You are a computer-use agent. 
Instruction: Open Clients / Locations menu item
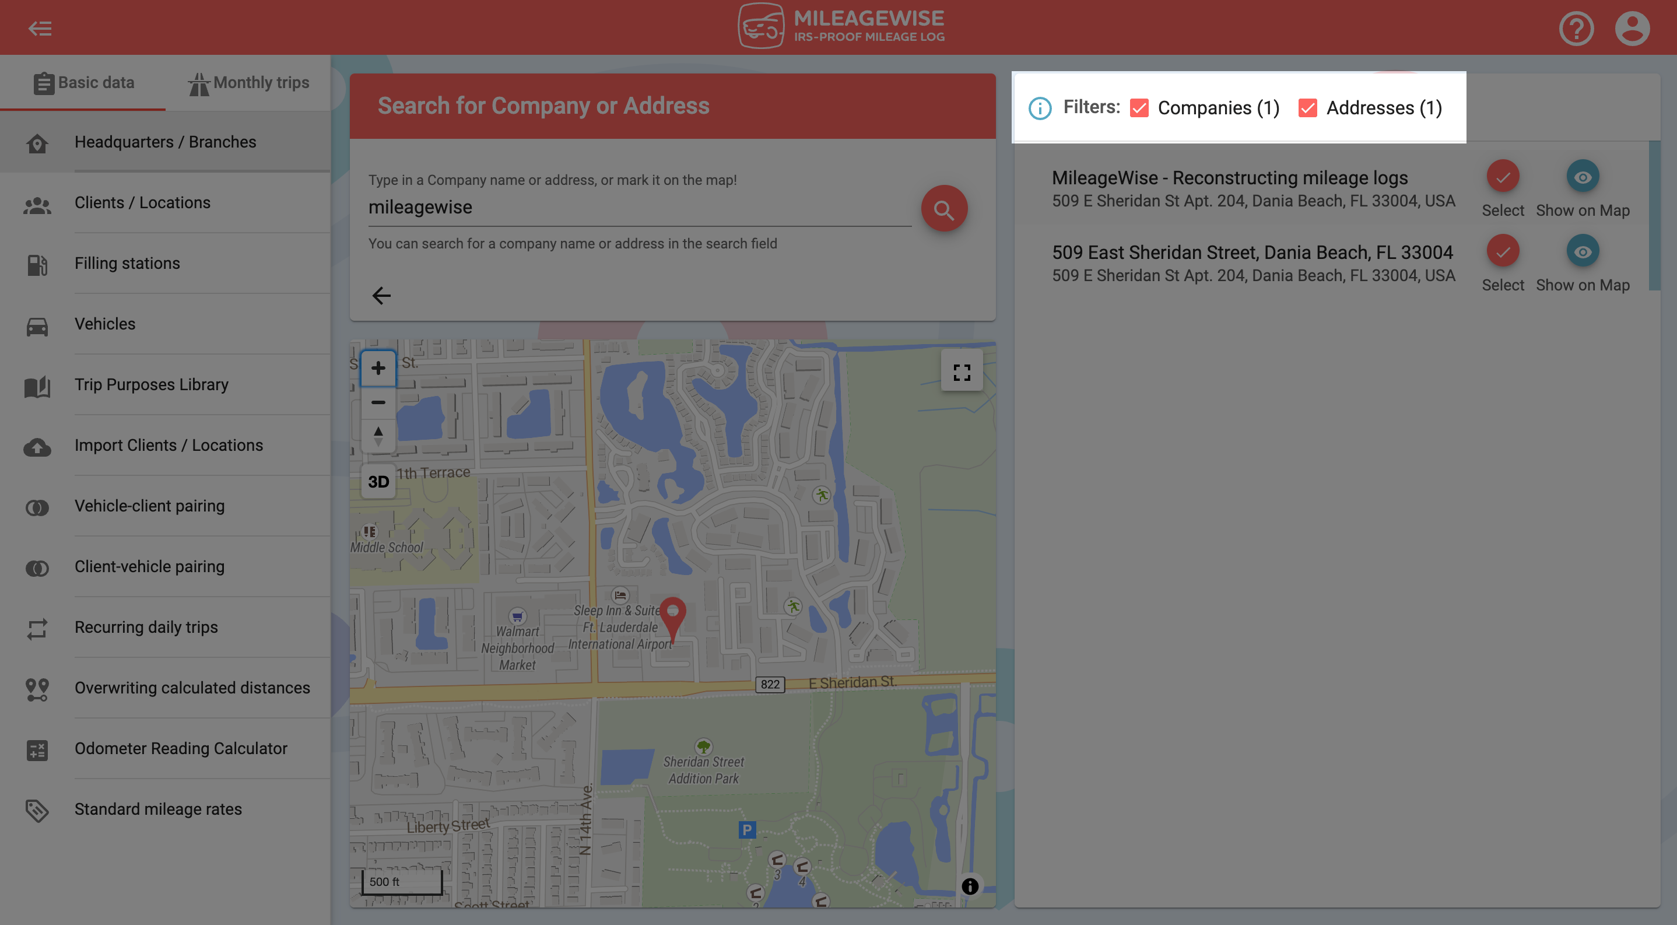[166, 202]
